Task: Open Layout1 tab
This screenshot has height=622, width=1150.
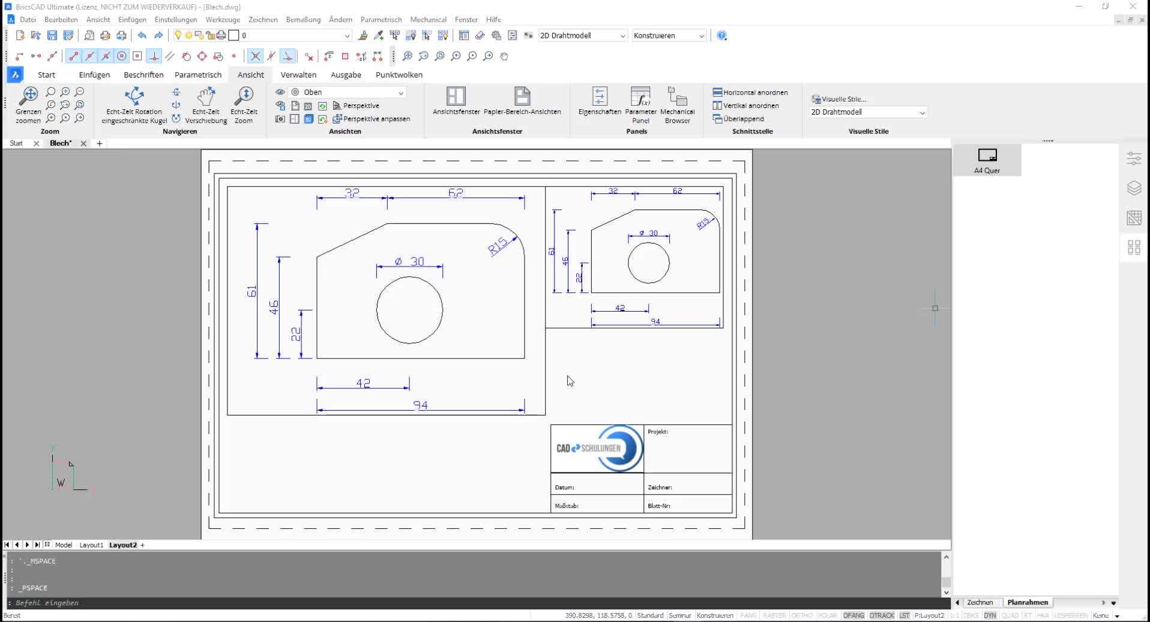Action: coord(91,545)
